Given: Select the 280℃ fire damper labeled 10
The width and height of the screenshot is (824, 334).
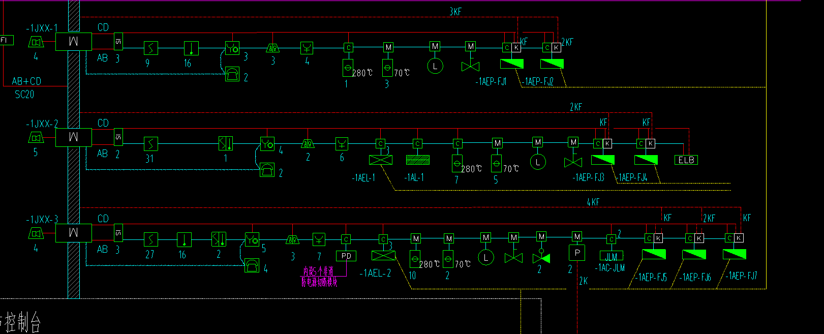Looking at the screenshot, I should [415, 259].
